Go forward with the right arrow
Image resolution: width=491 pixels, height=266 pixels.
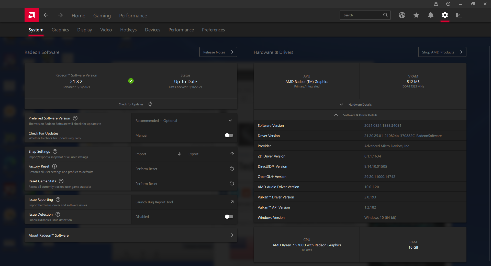point(60,15)
